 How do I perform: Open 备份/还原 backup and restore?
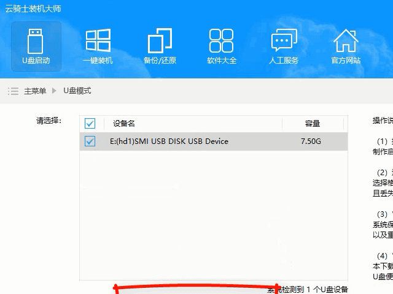[x=160, y=47]
